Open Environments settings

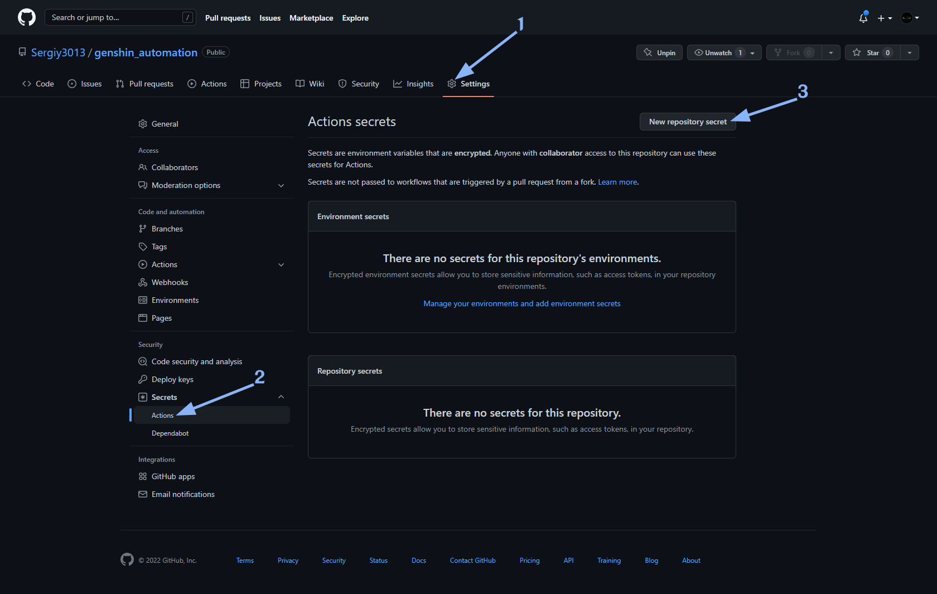212,300
